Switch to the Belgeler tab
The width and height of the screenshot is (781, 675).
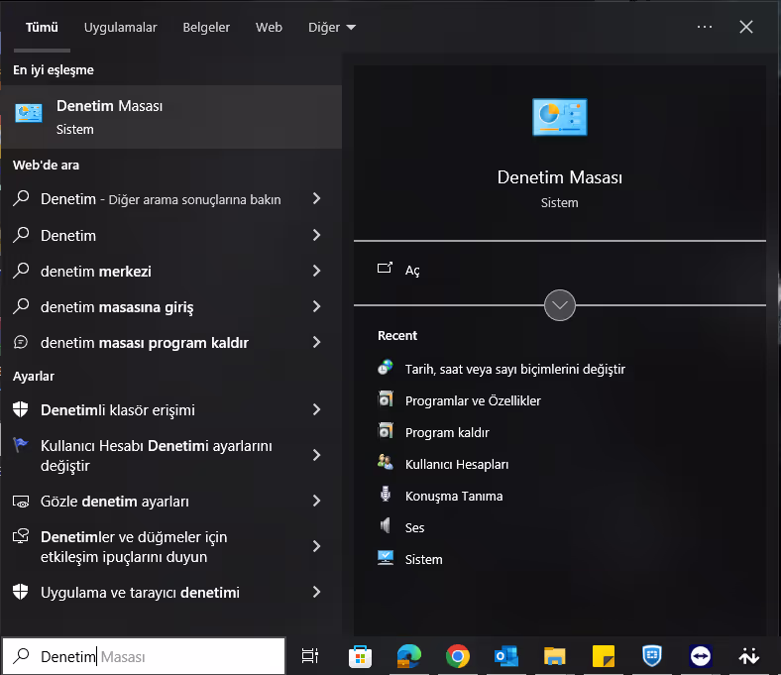click(x=206, y=28)
